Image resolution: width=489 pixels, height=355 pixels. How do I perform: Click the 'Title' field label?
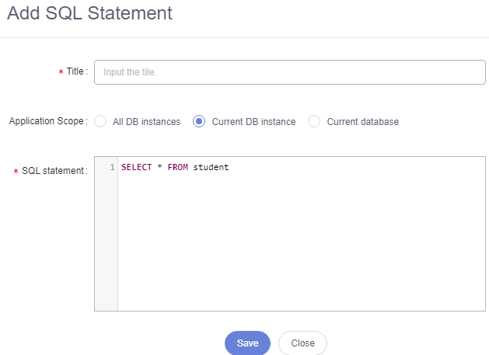tap(75, 71)
